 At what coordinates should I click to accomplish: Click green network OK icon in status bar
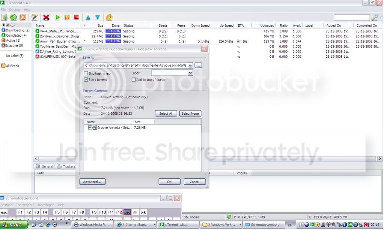point(229,217)
